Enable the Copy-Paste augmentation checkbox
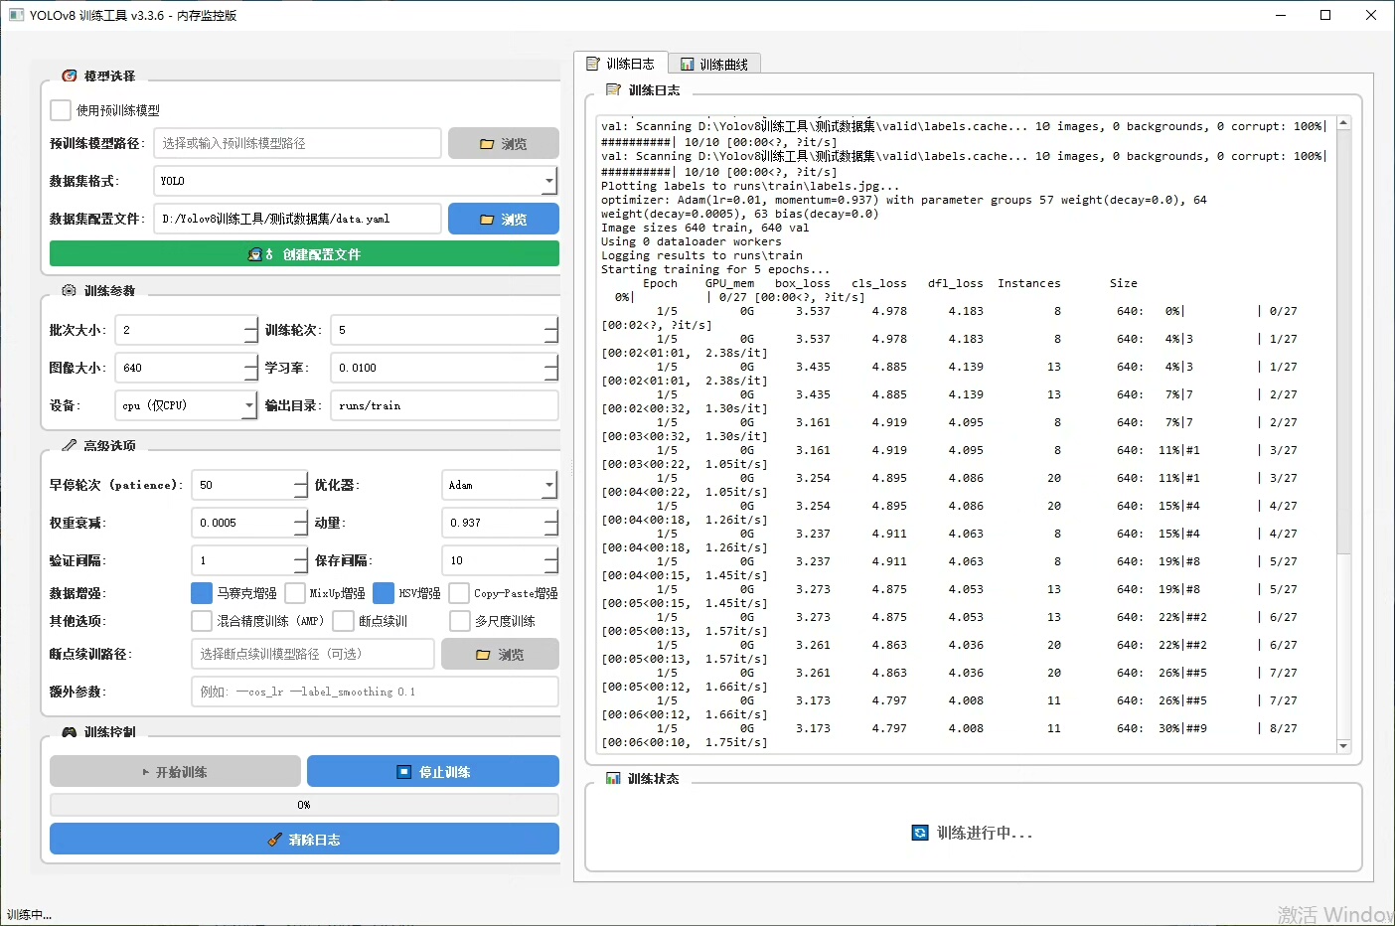Image resolution: width=1395 pixels, height=926 pixels. click(x=459, y=593)
